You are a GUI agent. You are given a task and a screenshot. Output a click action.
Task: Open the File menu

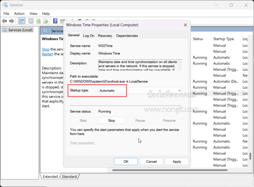6,13
